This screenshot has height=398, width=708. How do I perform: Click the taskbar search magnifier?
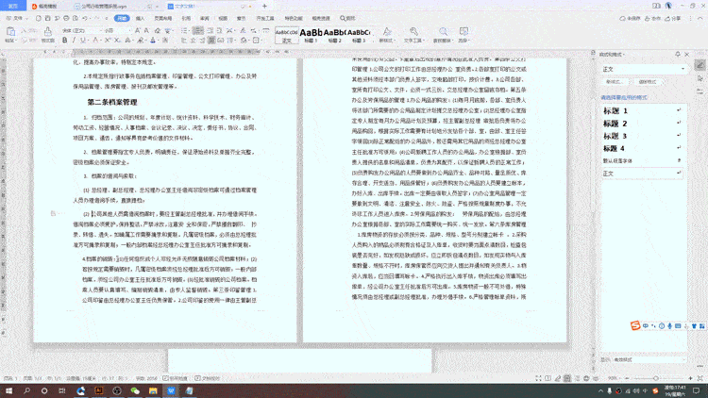(x=26, y=390)
